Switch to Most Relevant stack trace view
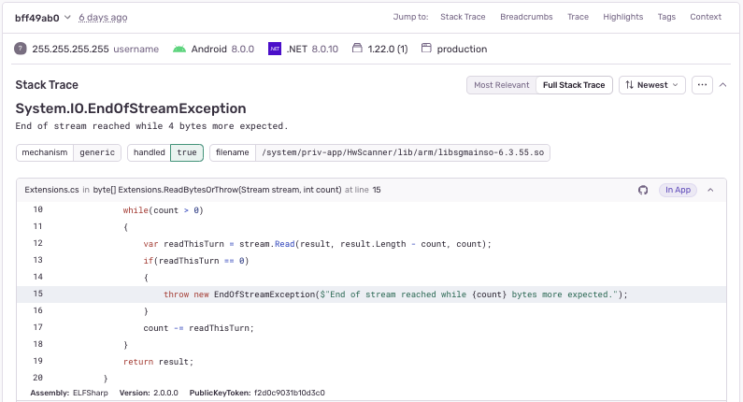 pos(502,85)
